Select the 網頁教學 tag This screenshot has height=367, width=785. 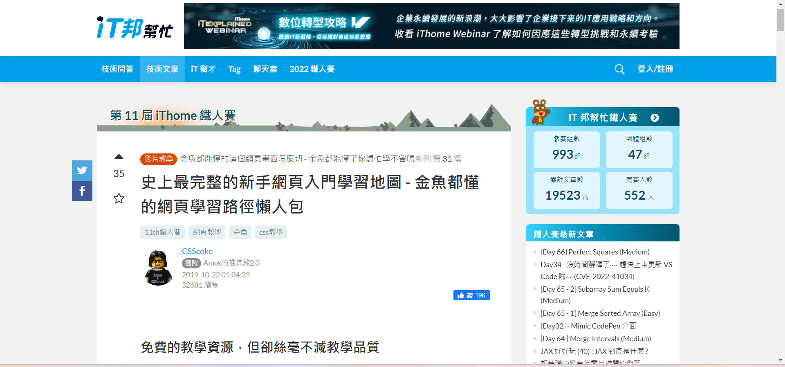coord(207,232)
